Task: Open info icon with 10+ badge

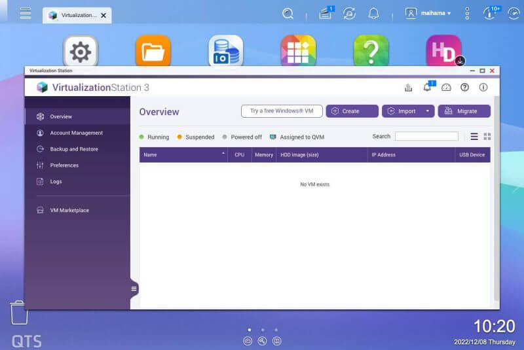Action: 491,13
